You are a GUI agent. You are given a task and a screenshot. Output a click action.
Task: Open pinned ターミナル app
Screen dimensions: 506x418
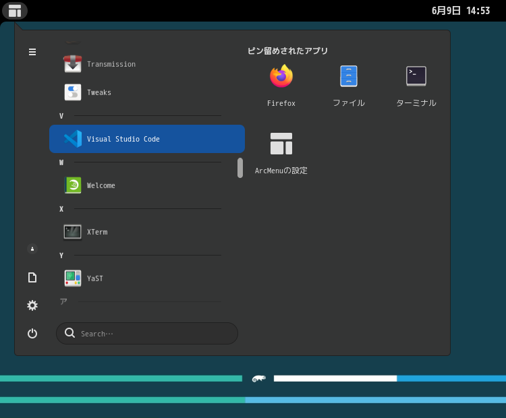point(416,86)
